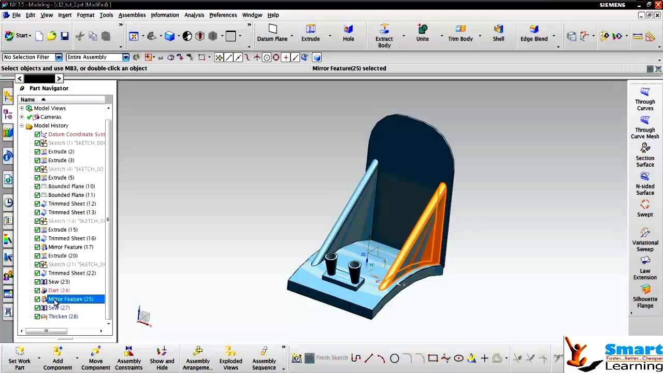The height and width of the screenshot is (373, 663).
Task: Expand the Model Views node
Action: coord(22,108)
